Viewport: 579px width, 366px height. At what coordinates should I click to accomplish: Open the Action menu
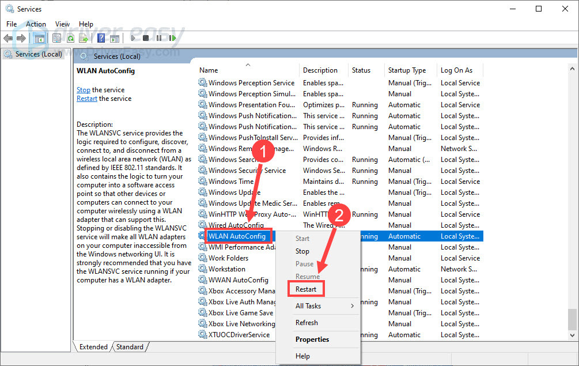pyautogui.click(x=36, y=24)
